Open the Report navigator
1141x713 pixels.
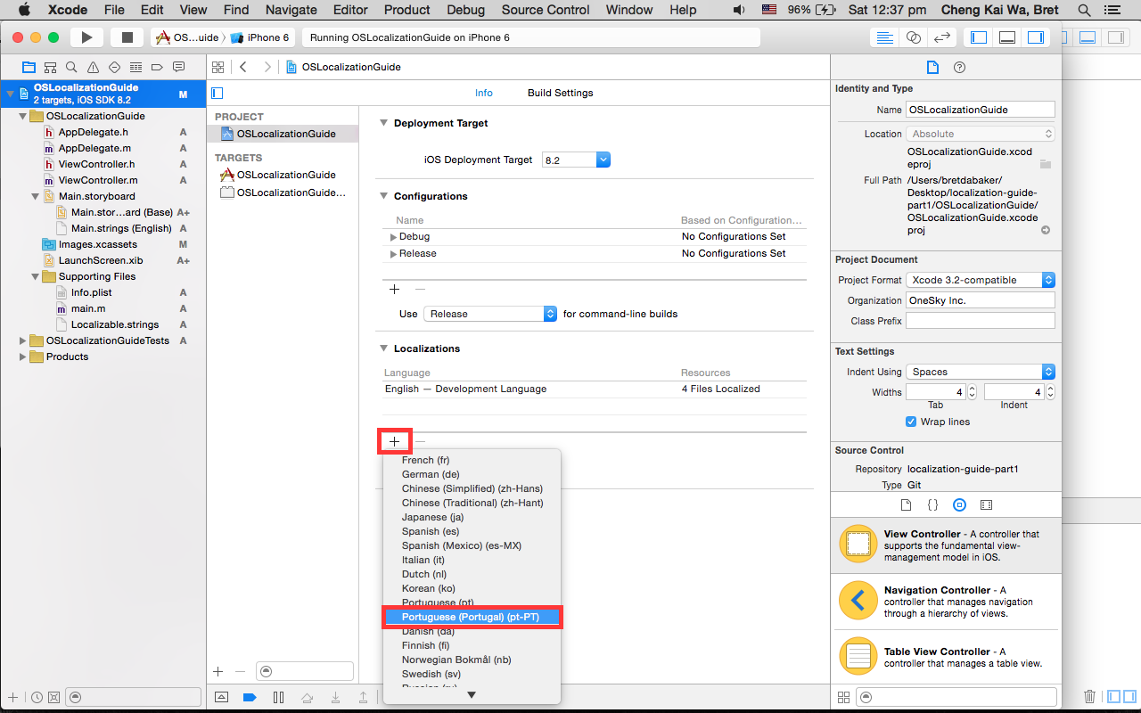(178, 68)
